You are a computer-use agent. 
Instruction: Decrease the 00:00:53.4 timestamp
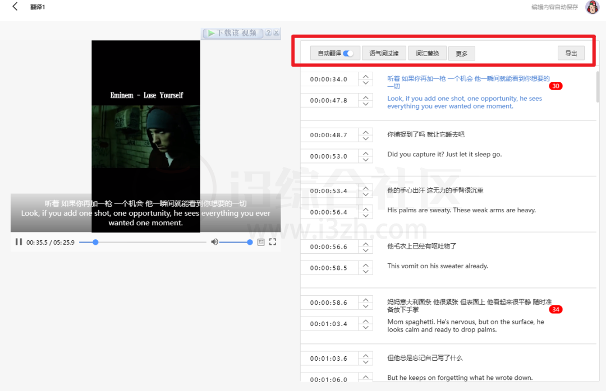click(x=366, y=194)
